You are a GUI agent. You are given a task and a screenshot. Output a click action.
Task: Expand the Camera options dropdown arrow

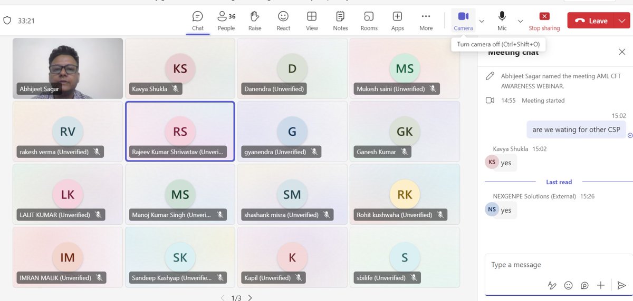(482, 21)
